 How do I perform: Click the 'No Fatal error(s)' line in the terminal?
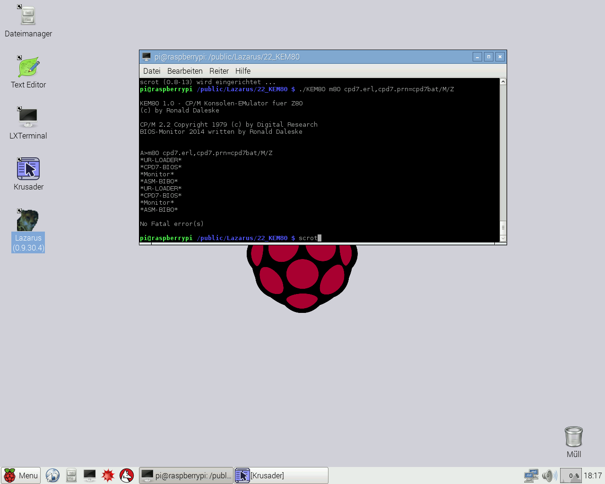pyautogui.click(x=172, y=224)
